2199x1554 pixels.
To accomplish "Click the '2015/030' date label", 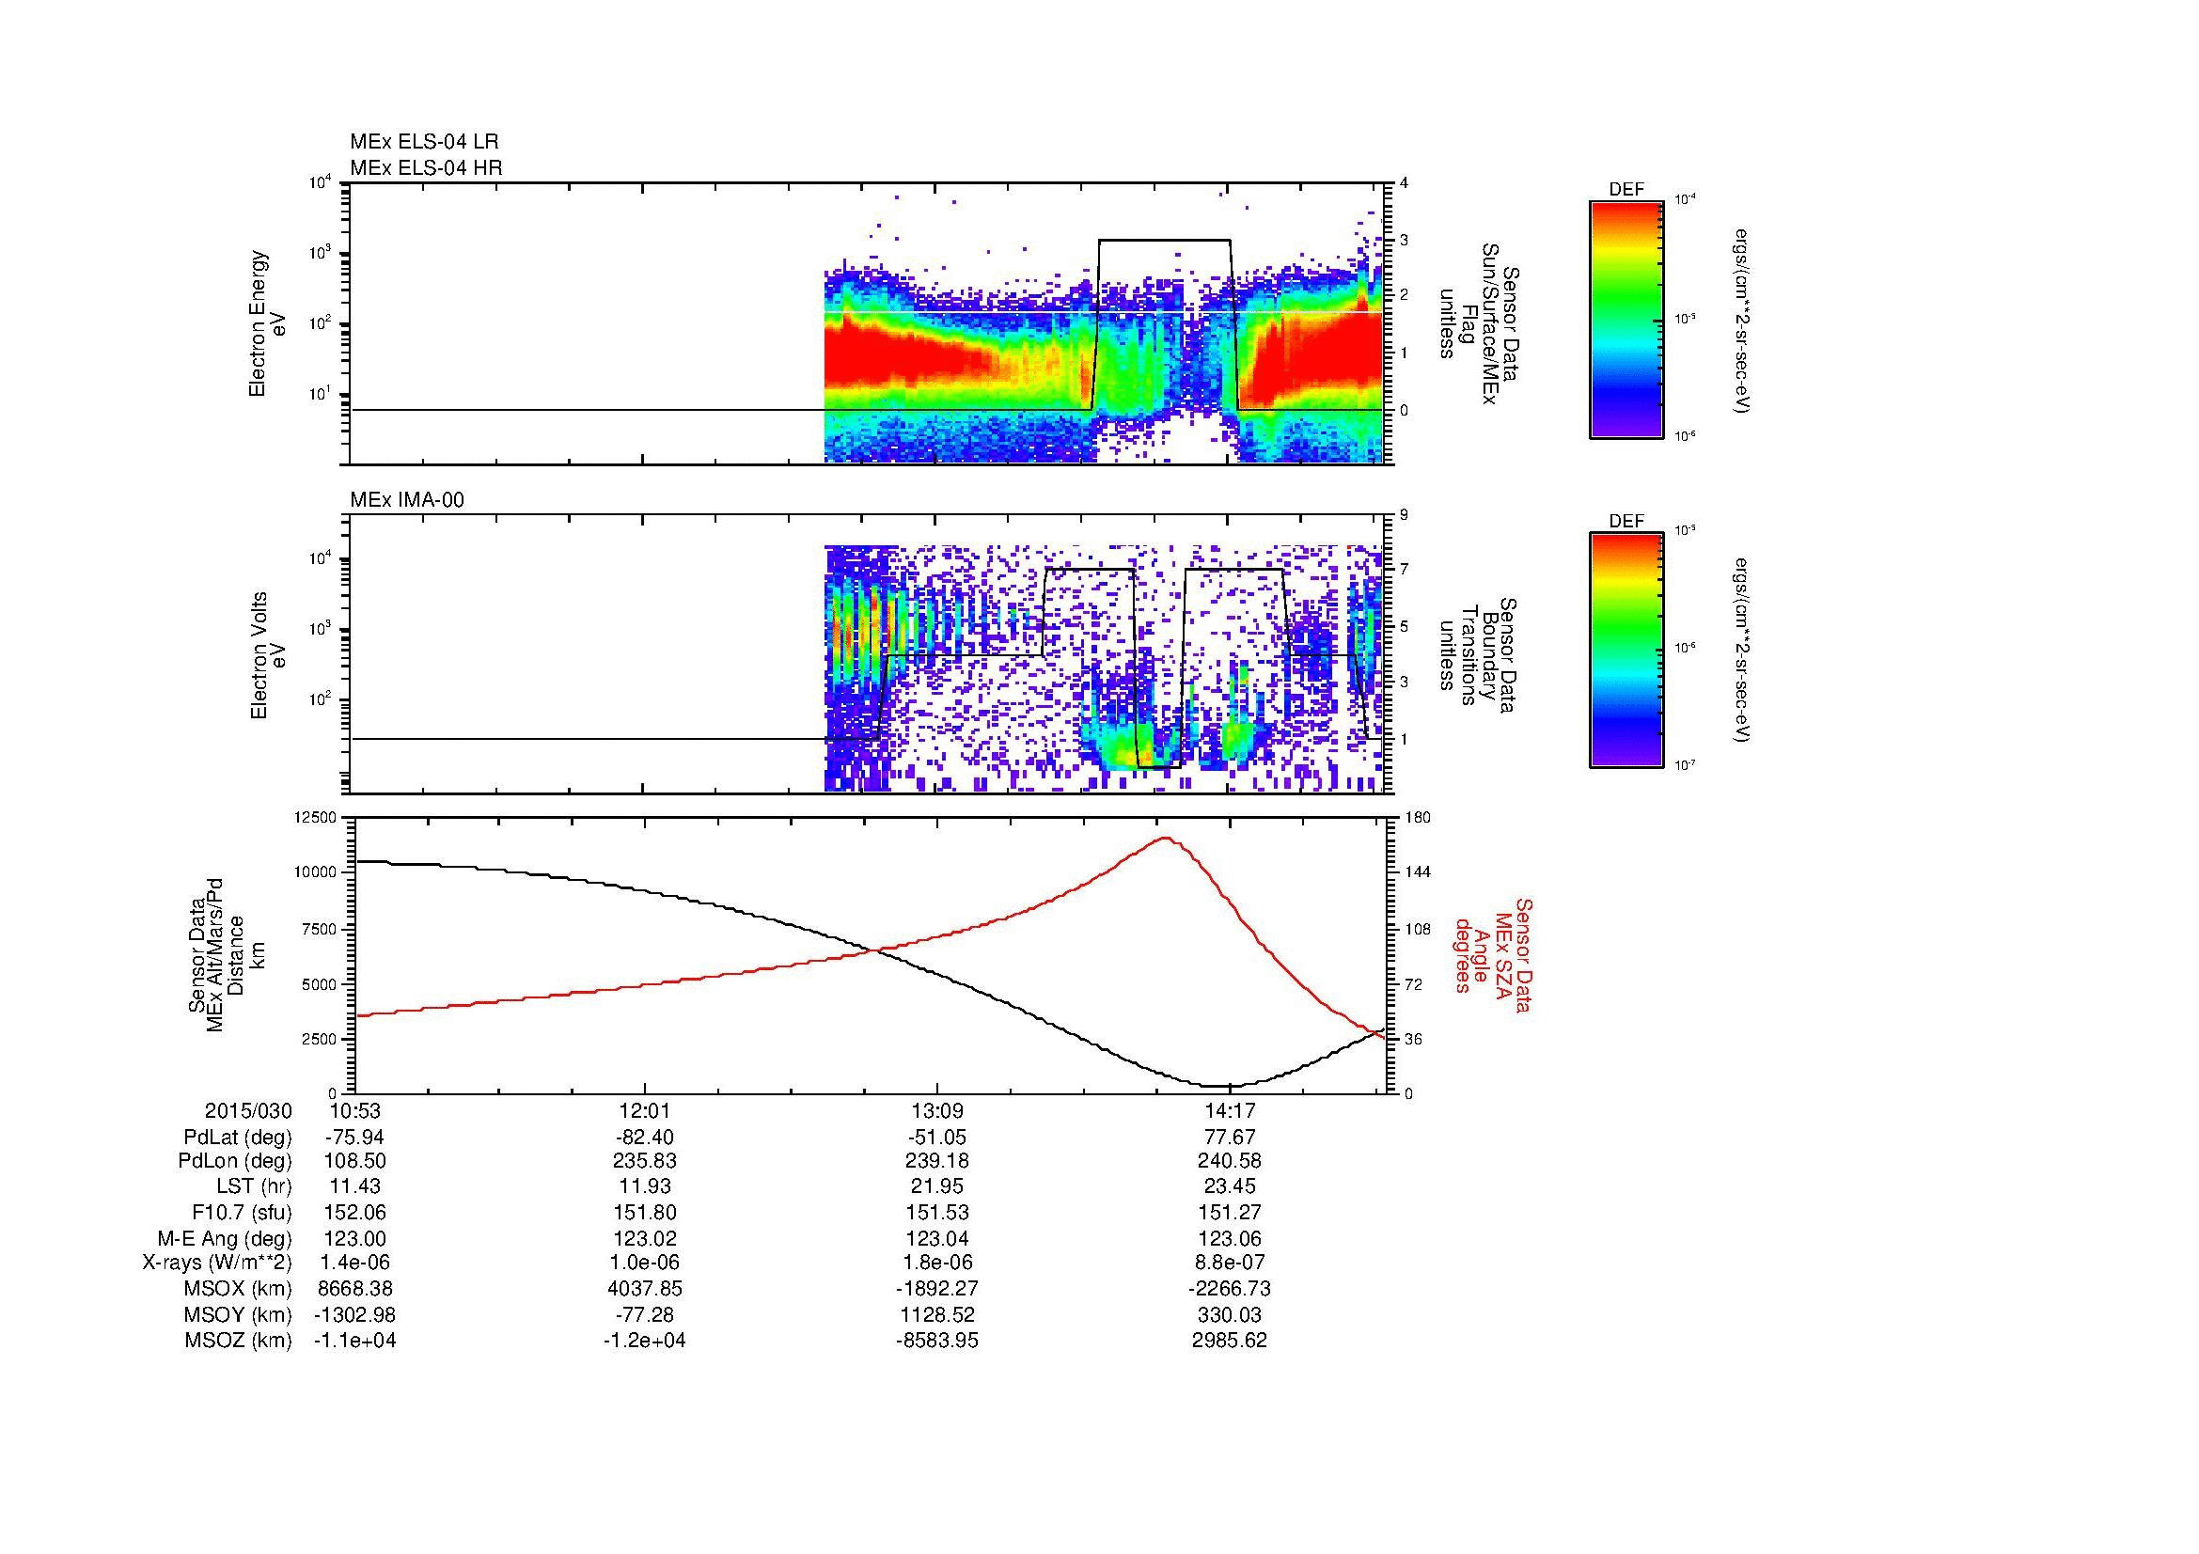I will (248, 1110).
